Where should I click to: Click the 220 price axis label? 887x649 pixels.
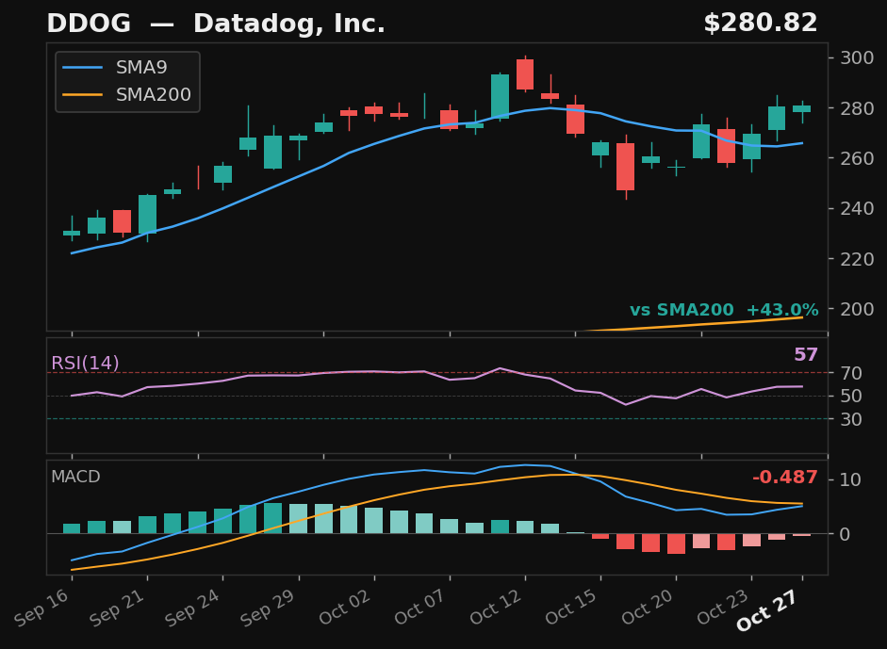(857, 259)
